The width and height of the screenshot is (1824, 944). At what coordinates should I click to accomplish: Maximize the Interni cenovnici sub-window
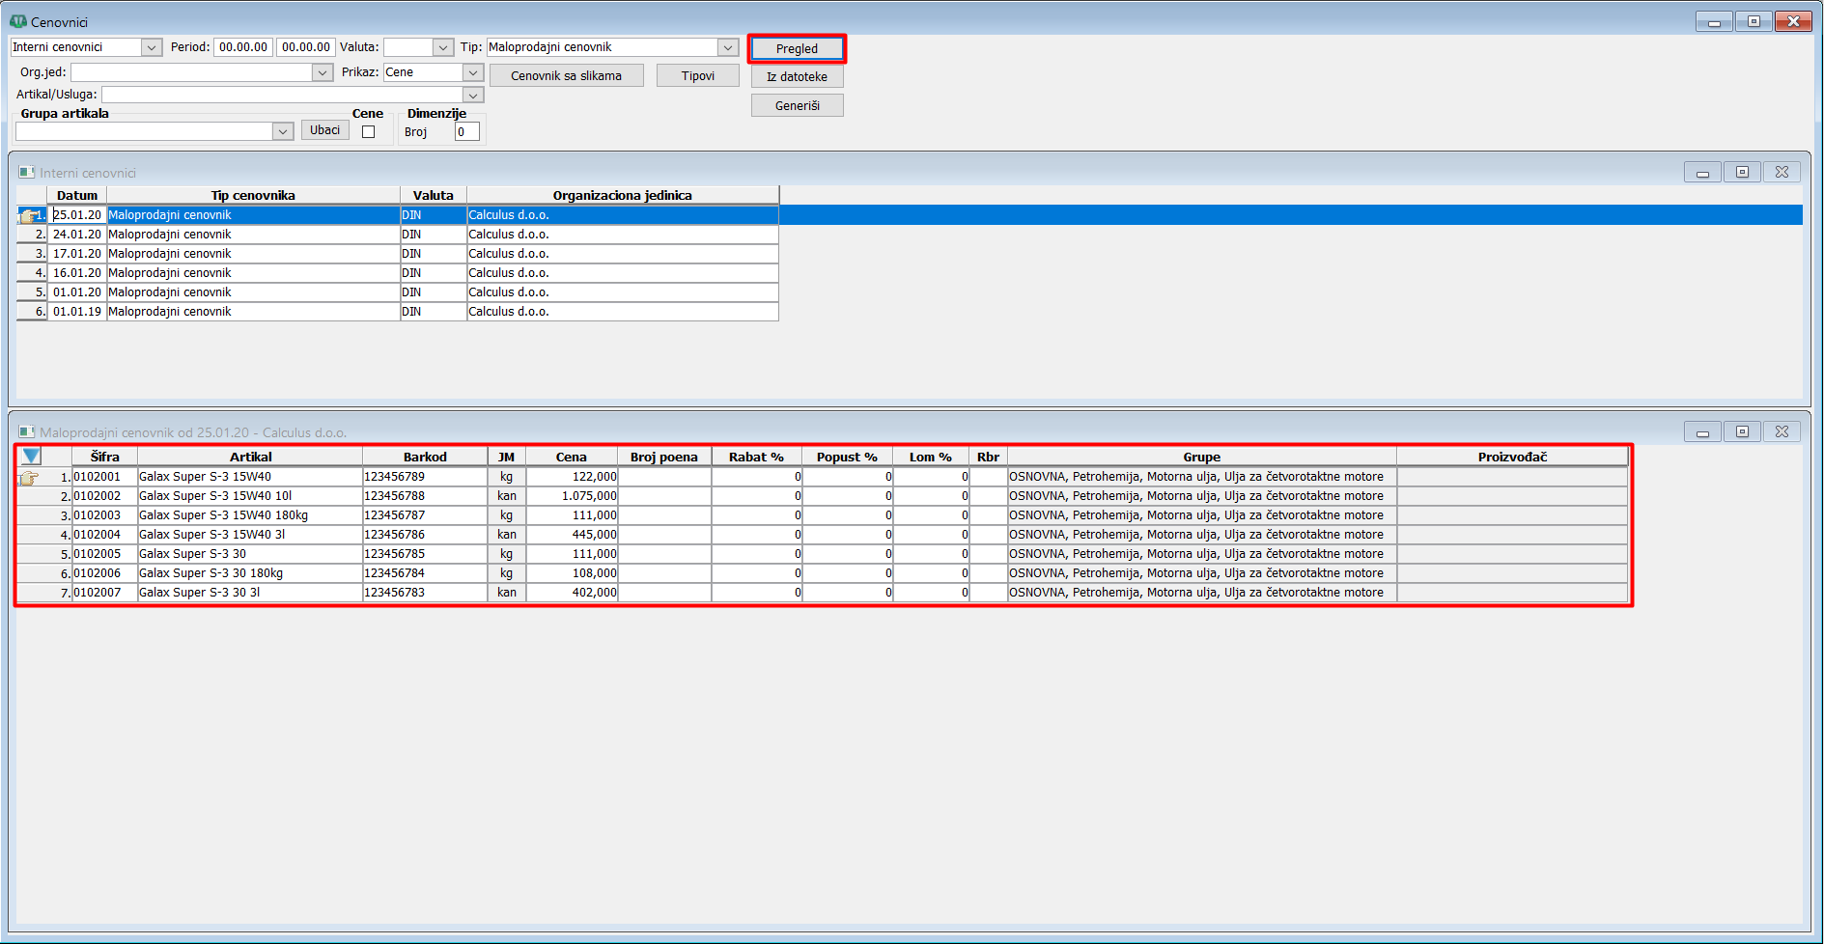[x=1742, y=172]
